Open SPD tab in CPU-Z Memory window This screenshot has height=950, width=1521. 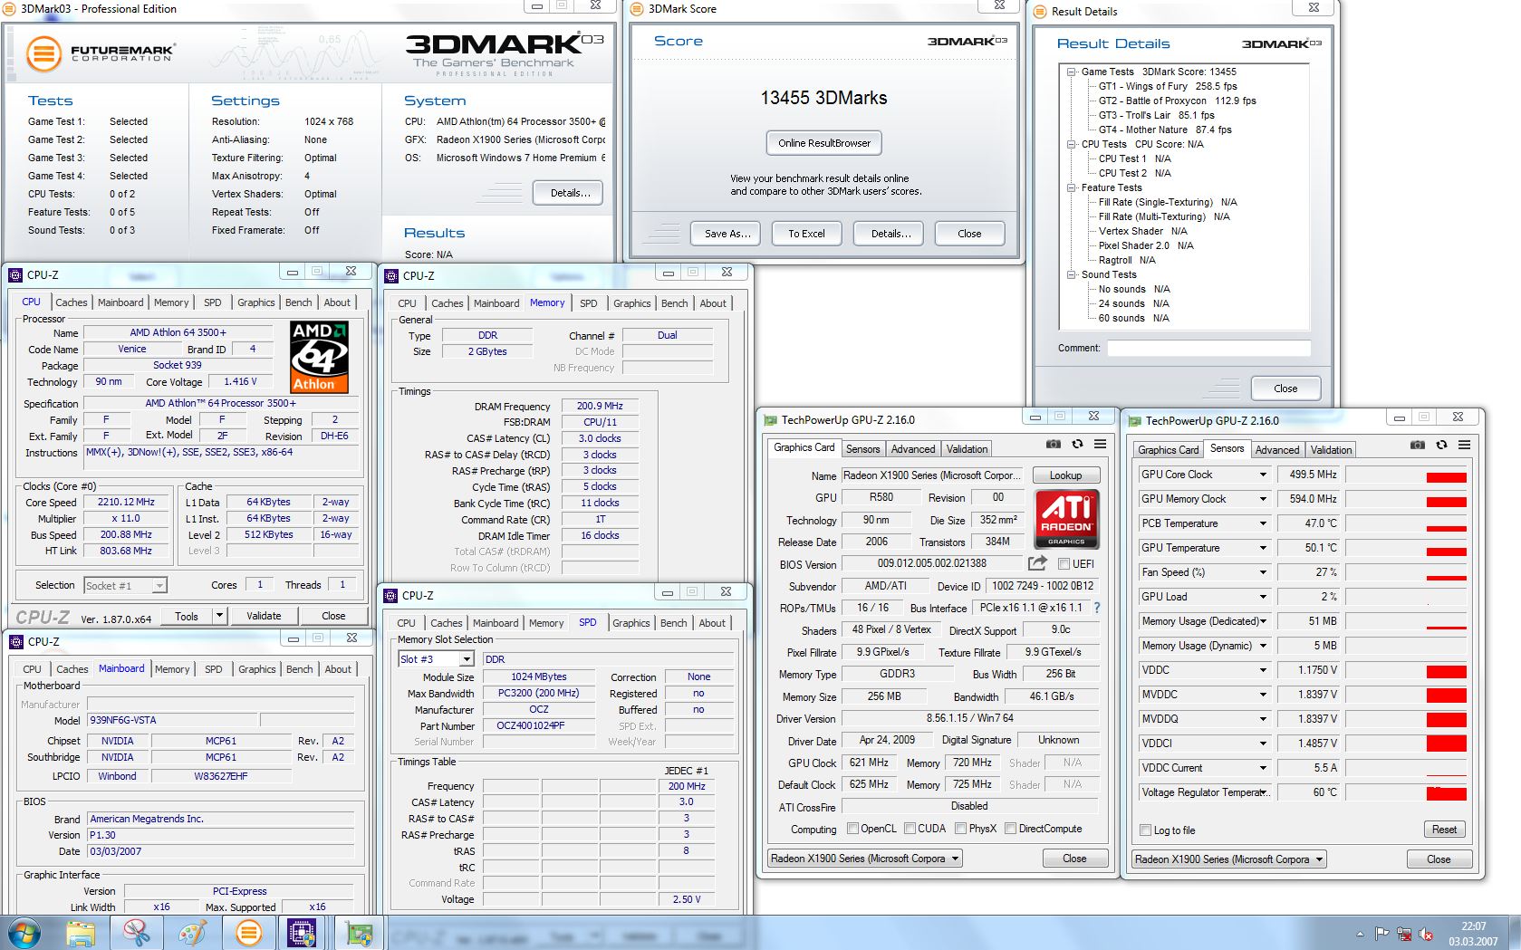(x=589, y=303)
